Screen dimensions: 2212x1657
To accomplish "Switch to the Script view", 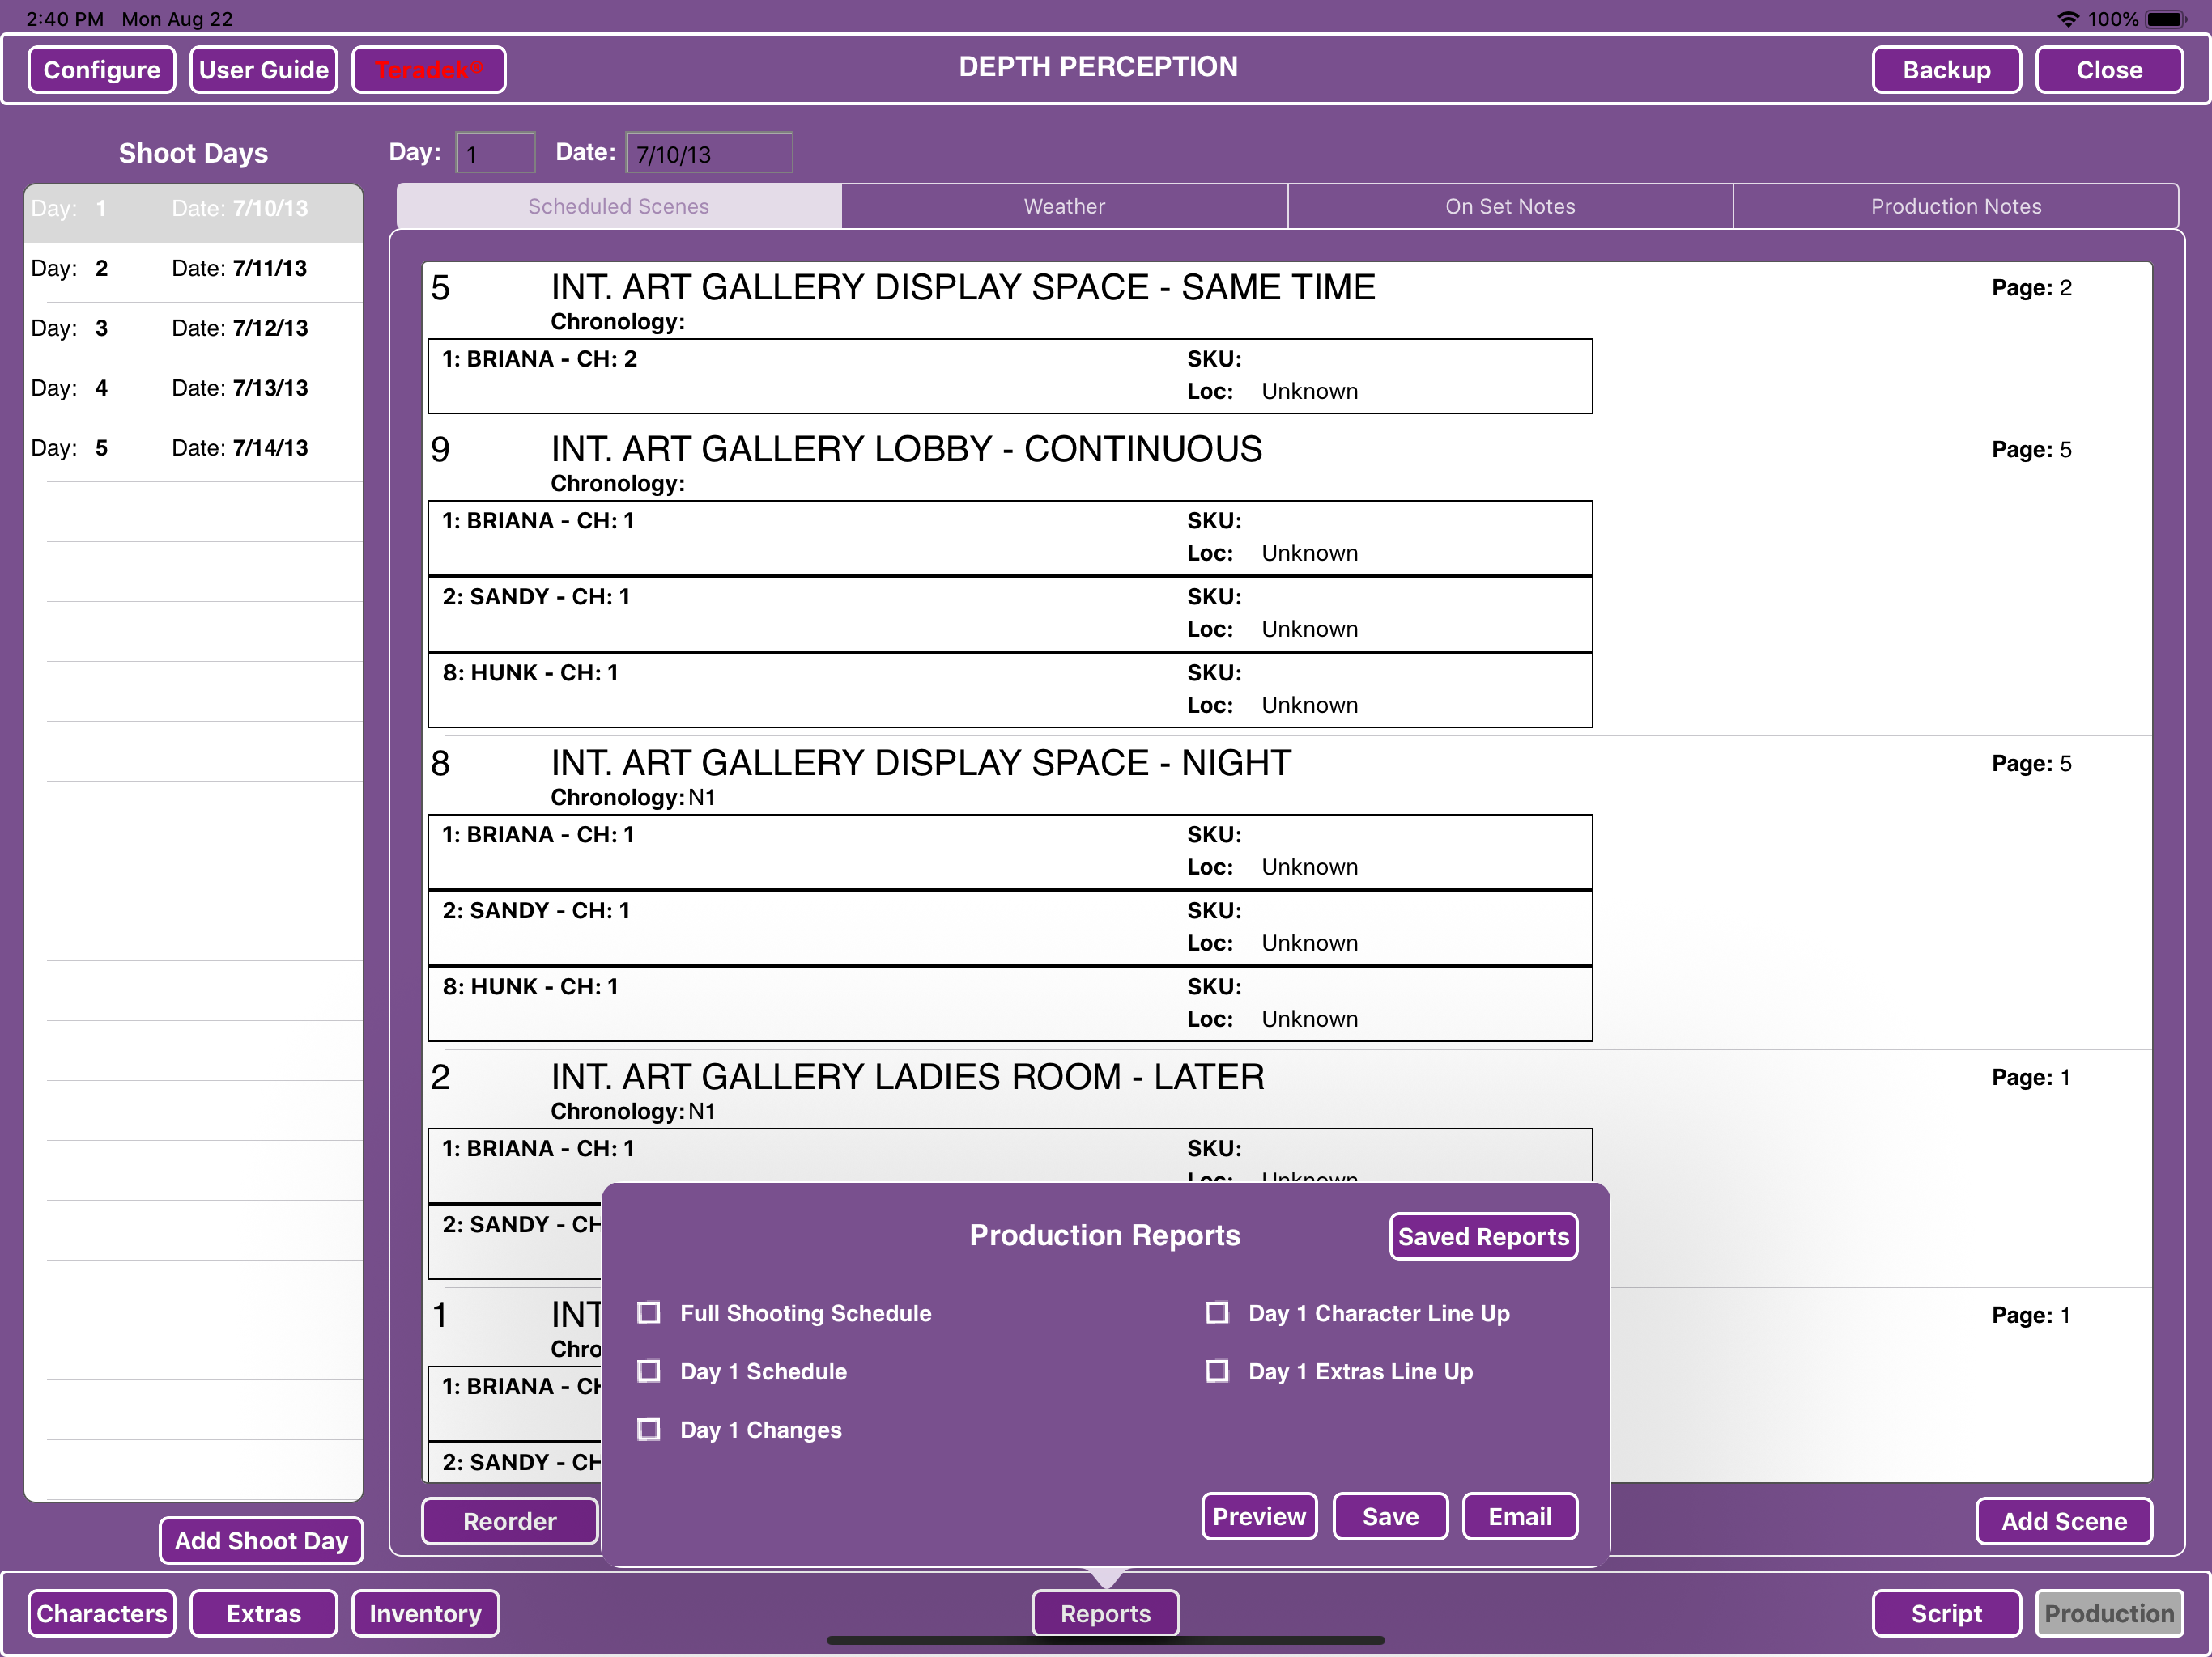I will point(1946,1613).
